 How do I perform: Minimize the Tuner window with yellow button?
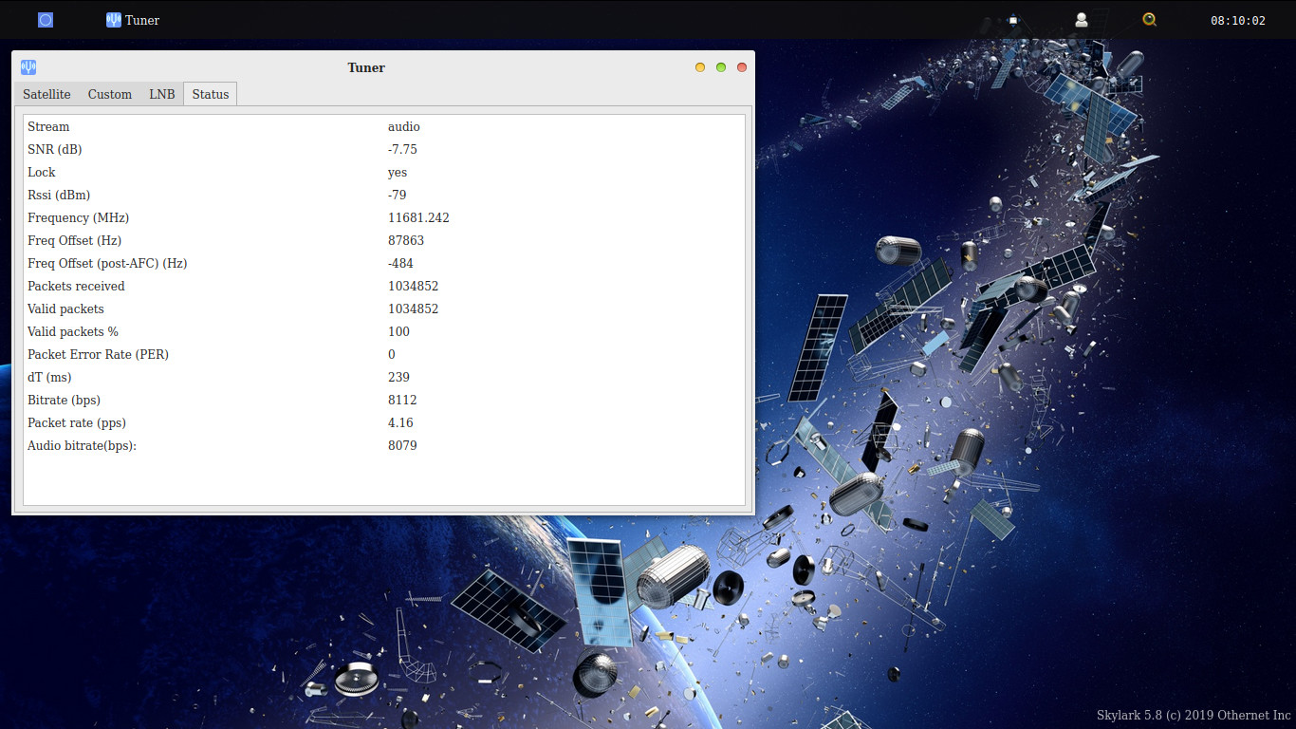700,67
